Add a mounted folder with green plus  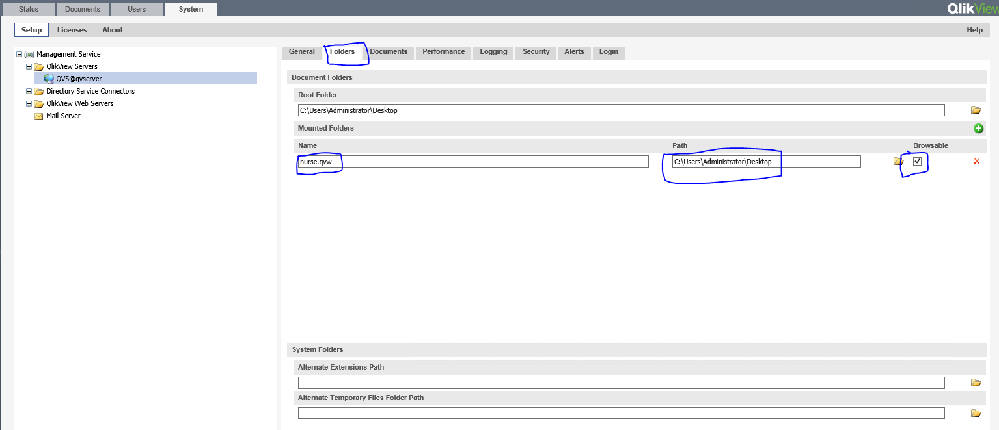pos(978,129)
